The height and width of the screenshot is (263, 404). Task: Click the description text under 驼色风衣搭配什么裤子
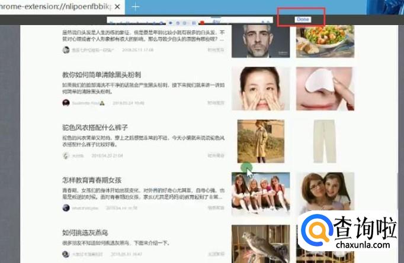(x=143, y=141)
